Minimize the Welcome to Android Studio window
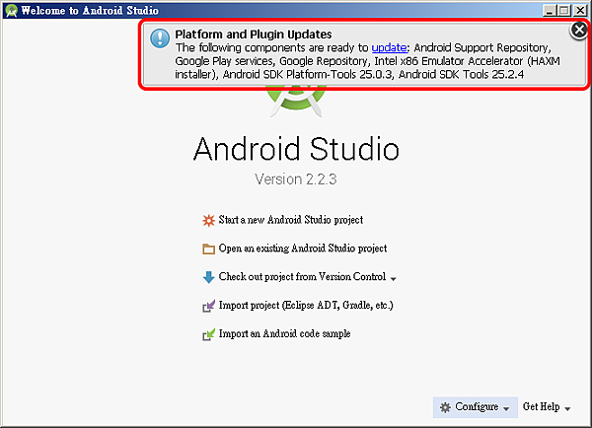The height and width of the screenshot is (428, 592). 550,10
